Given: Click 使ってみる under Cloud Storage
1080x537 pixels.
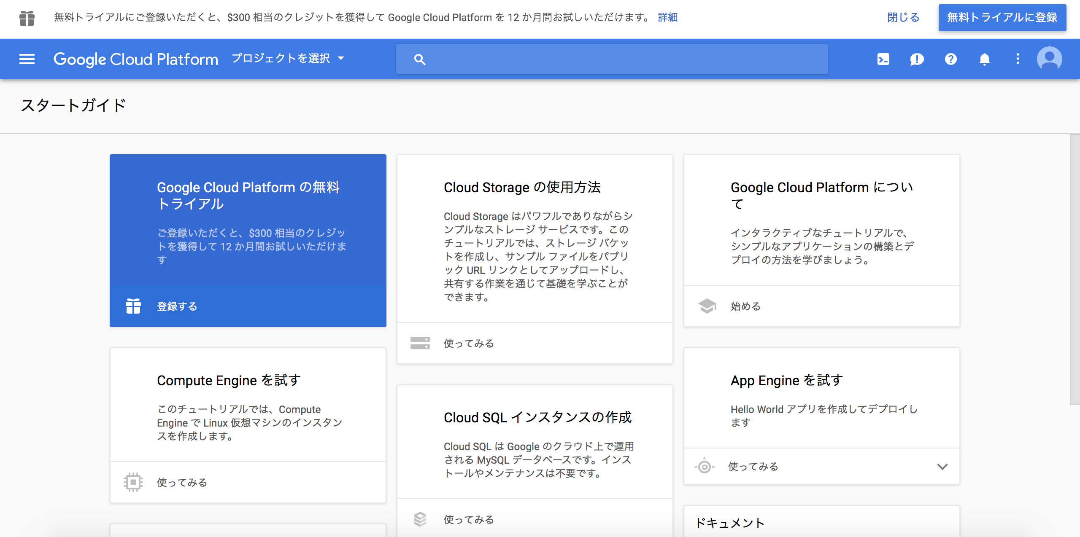Looking at the screenshot, I should pyautogui.click(x=469, y=344).
